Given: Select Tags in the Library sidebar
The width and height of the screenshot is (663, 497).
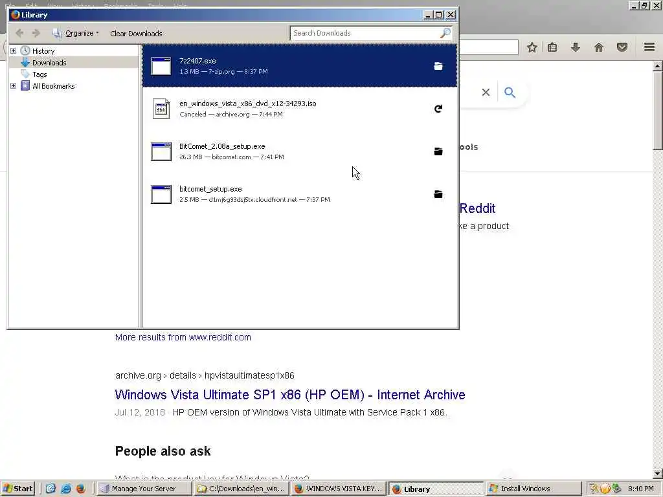Looking at the screenshot, I should [x=39, y=74].
